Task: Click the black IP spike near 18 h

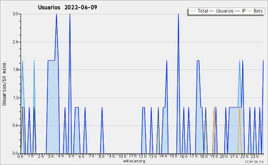Action: pos(205,131)
